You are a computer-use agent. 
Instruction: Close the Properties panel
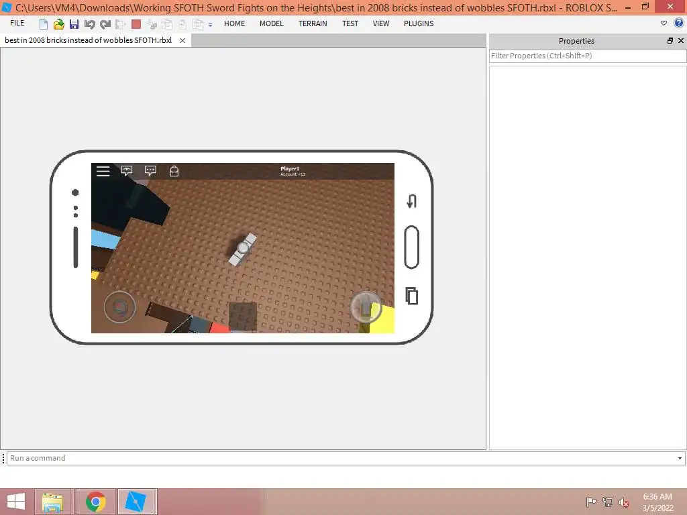(680, 41)
